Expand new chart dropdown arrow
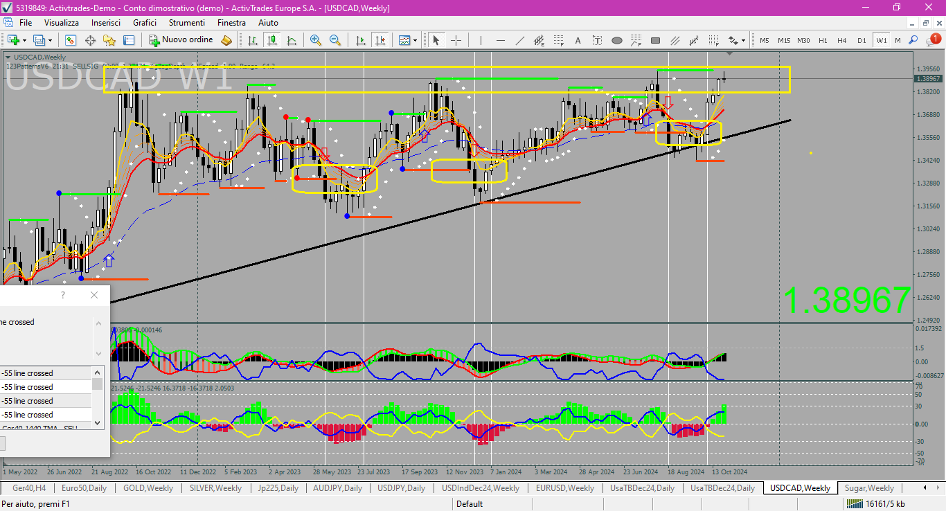Screen dimensions: 946x511 pos(25,40)
